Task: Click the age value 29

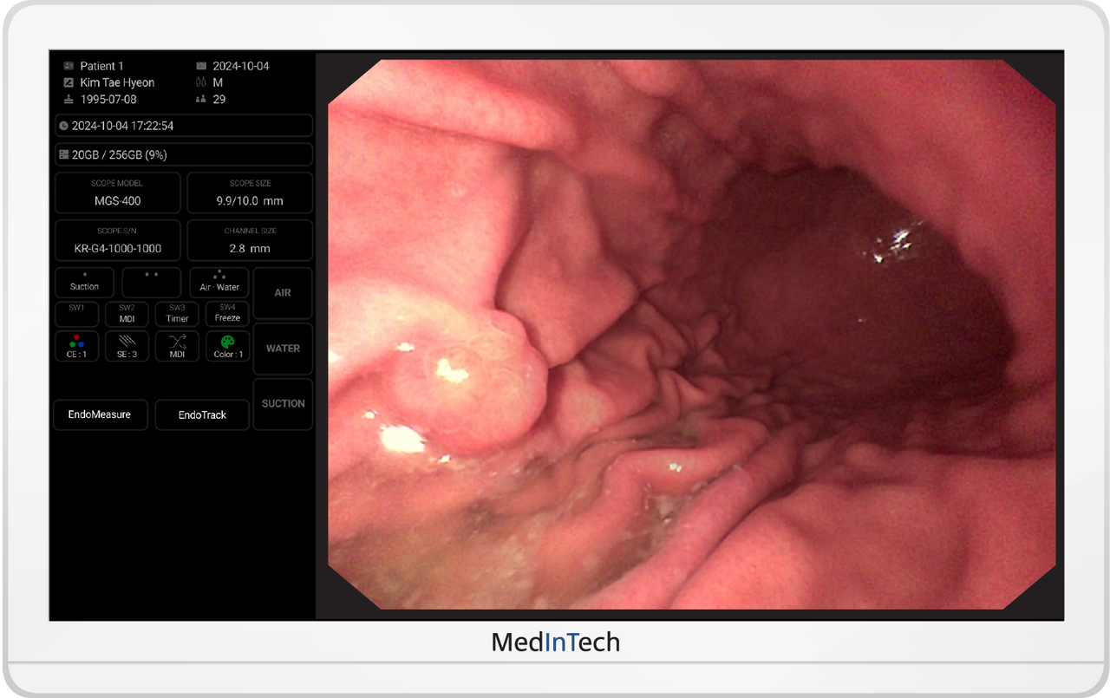Action: click(219, 99)
